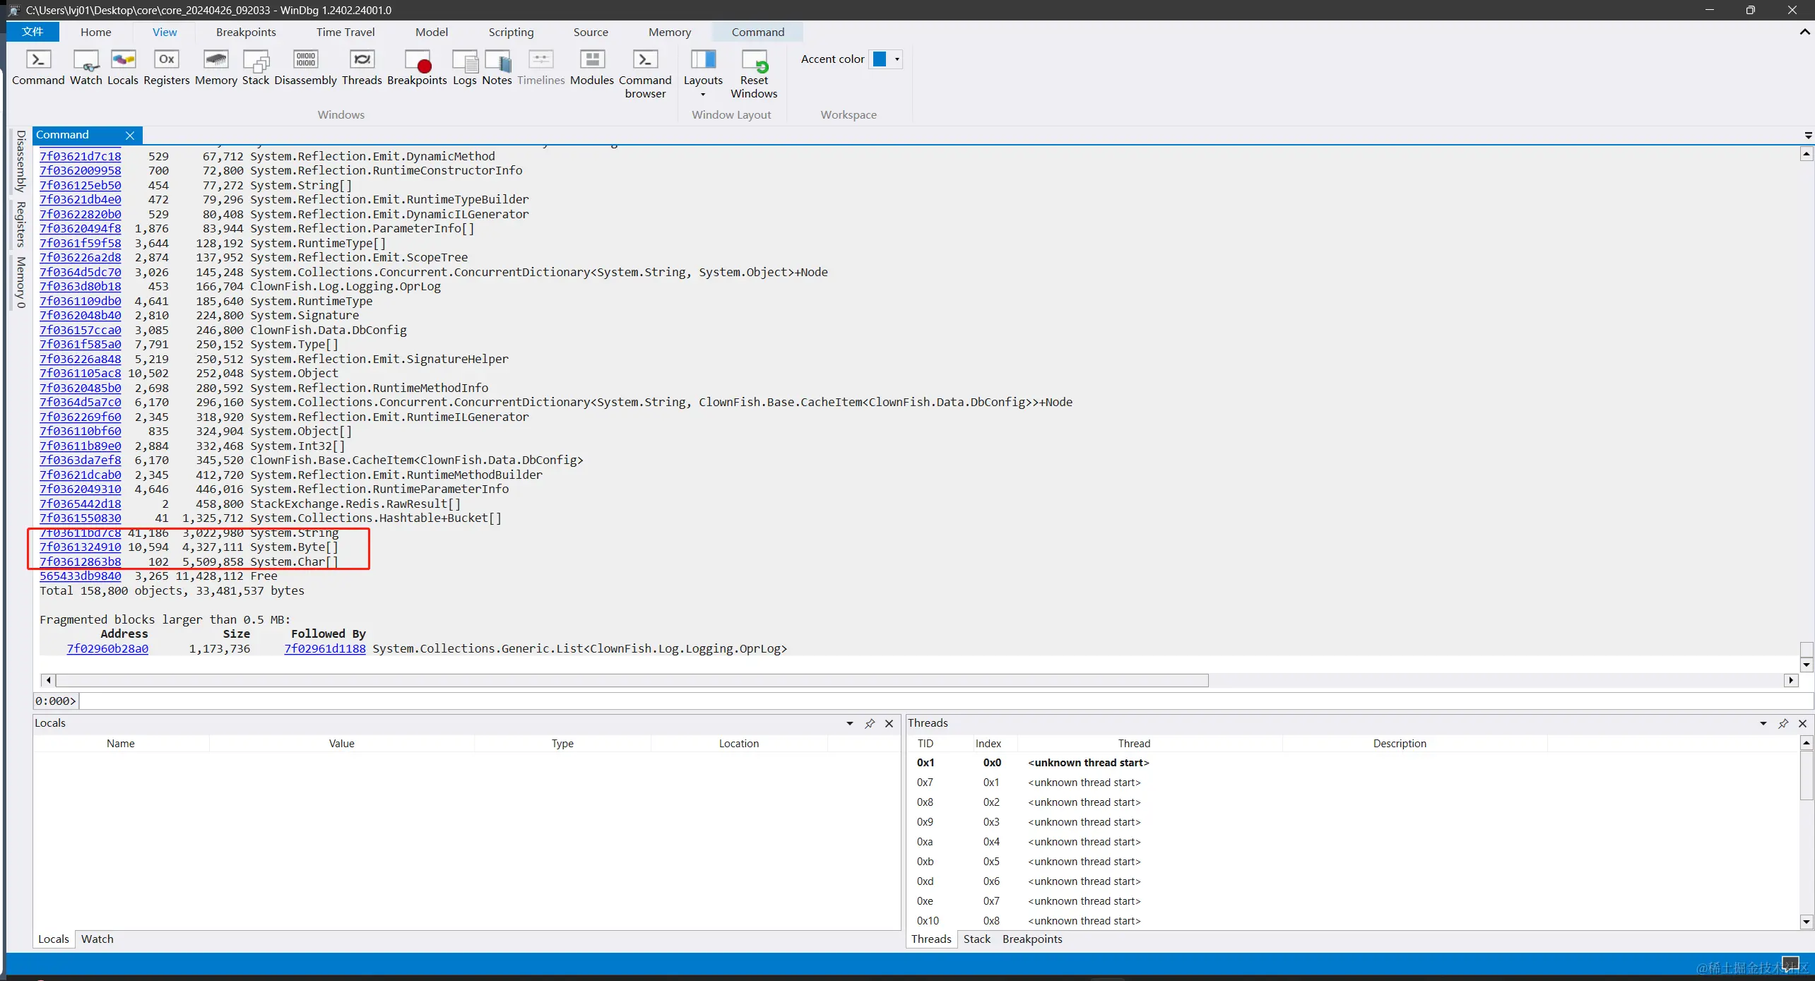Click the System.Char[] method table link 7f03612863b8

tap(80, 561)
